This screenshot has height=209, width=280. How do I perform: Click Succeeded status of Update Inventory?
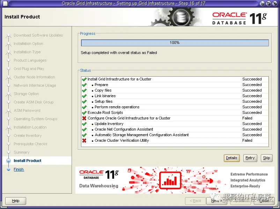(x=252, y=124)
